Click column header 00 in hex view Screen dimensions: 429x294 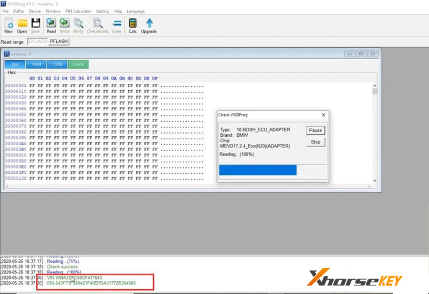[x=32, y=78]
